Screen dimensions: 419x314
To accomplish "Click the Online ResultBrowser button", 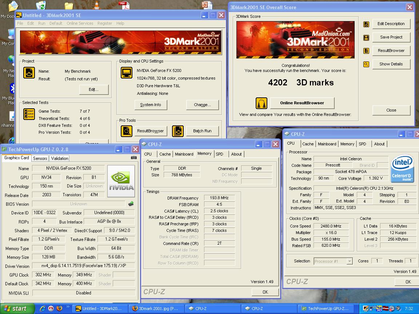I will 302,103.
